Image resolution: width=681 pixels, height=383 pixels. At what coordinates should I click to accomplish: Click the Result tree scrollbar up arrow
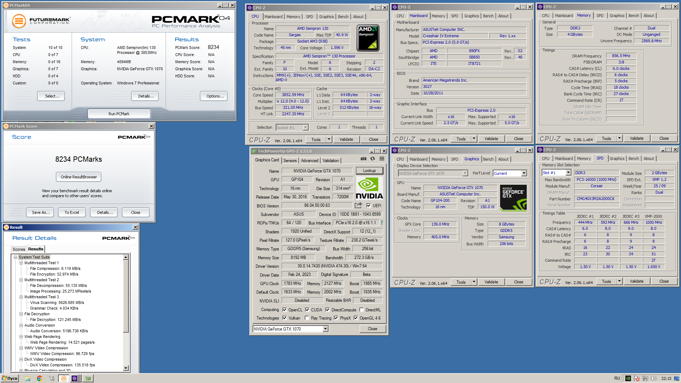coord(126,257)
